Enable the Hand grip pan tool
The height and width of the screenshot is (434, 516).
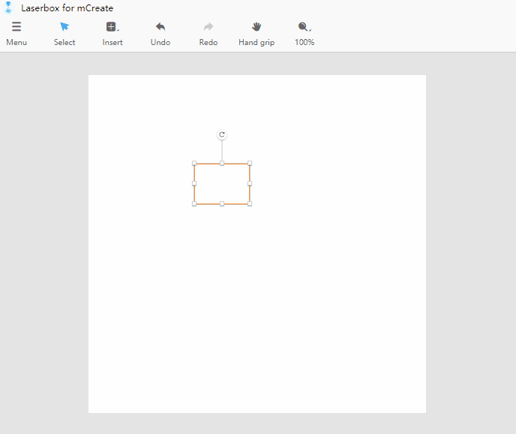pyautogui.click(x=256, y=27)
